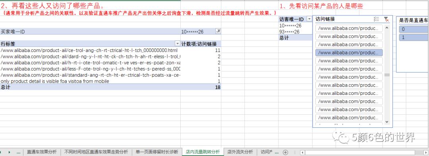Image resolution: width=429 pixels, height=156 pixels.
Task: Show next sheet tabs with right arrow
Action: [9, 152]
